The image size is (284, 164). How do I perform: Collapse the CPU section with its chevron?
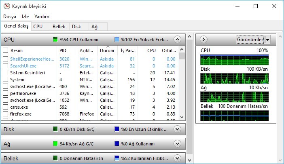pos(177,40)
